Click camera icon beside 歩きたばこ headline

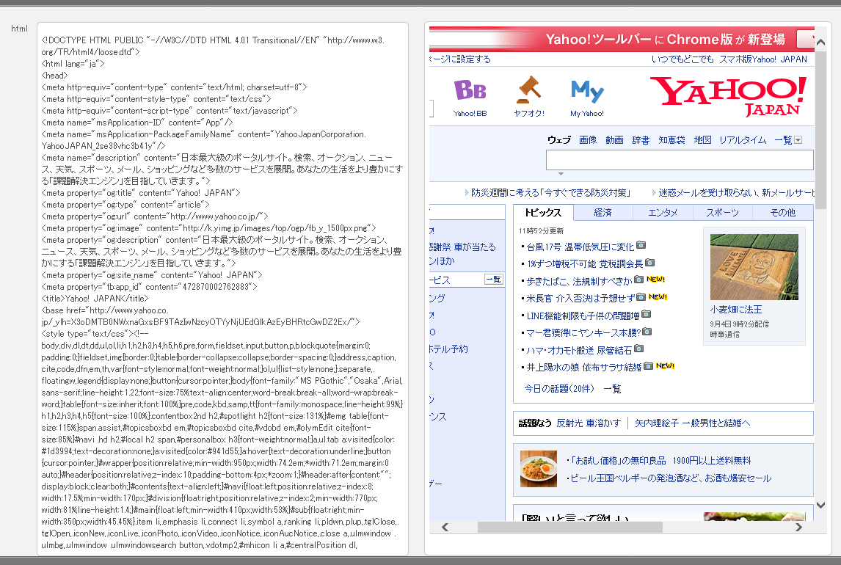(638, 280)
